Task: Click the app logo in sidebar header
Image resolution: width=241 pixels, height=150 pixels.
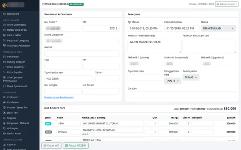Action: pos(4,5)
